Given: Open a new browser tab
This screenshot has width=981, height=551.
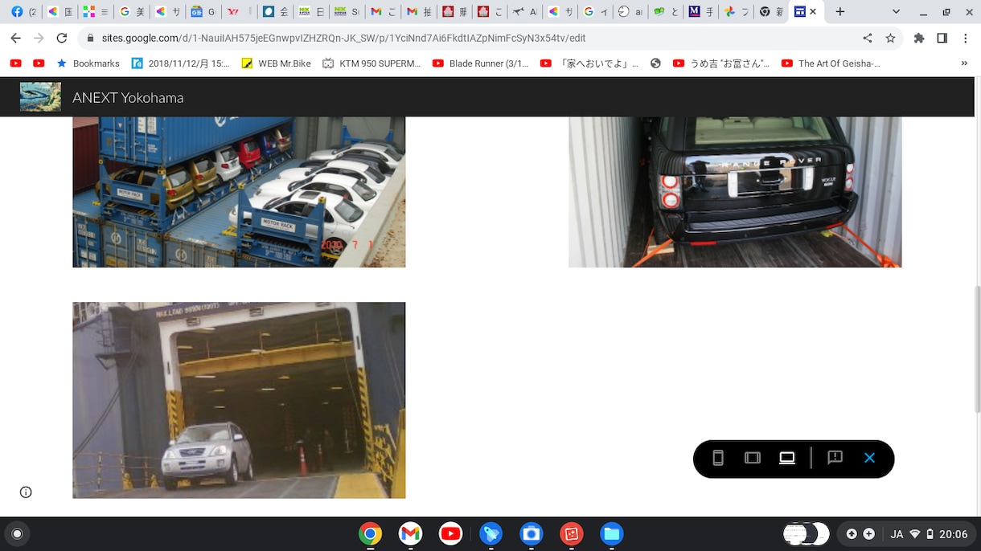Looking at the screenshot, I should click(840, 12).
